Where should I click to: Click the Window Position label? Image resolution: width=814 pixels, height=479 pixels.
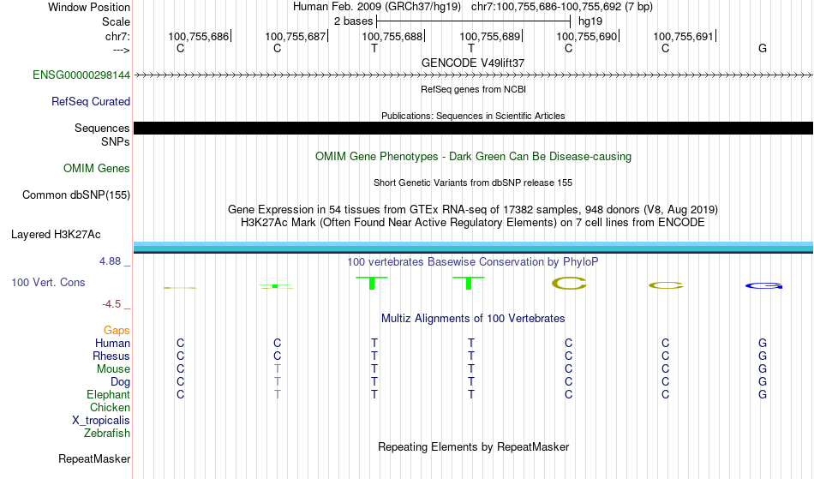(89, 7)
